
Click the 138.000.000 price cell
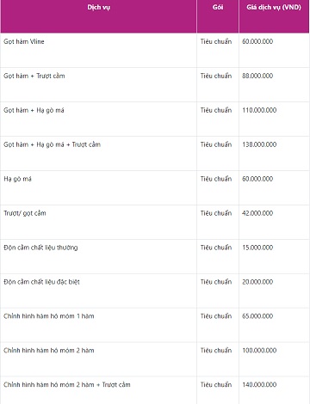pos(274,153)
